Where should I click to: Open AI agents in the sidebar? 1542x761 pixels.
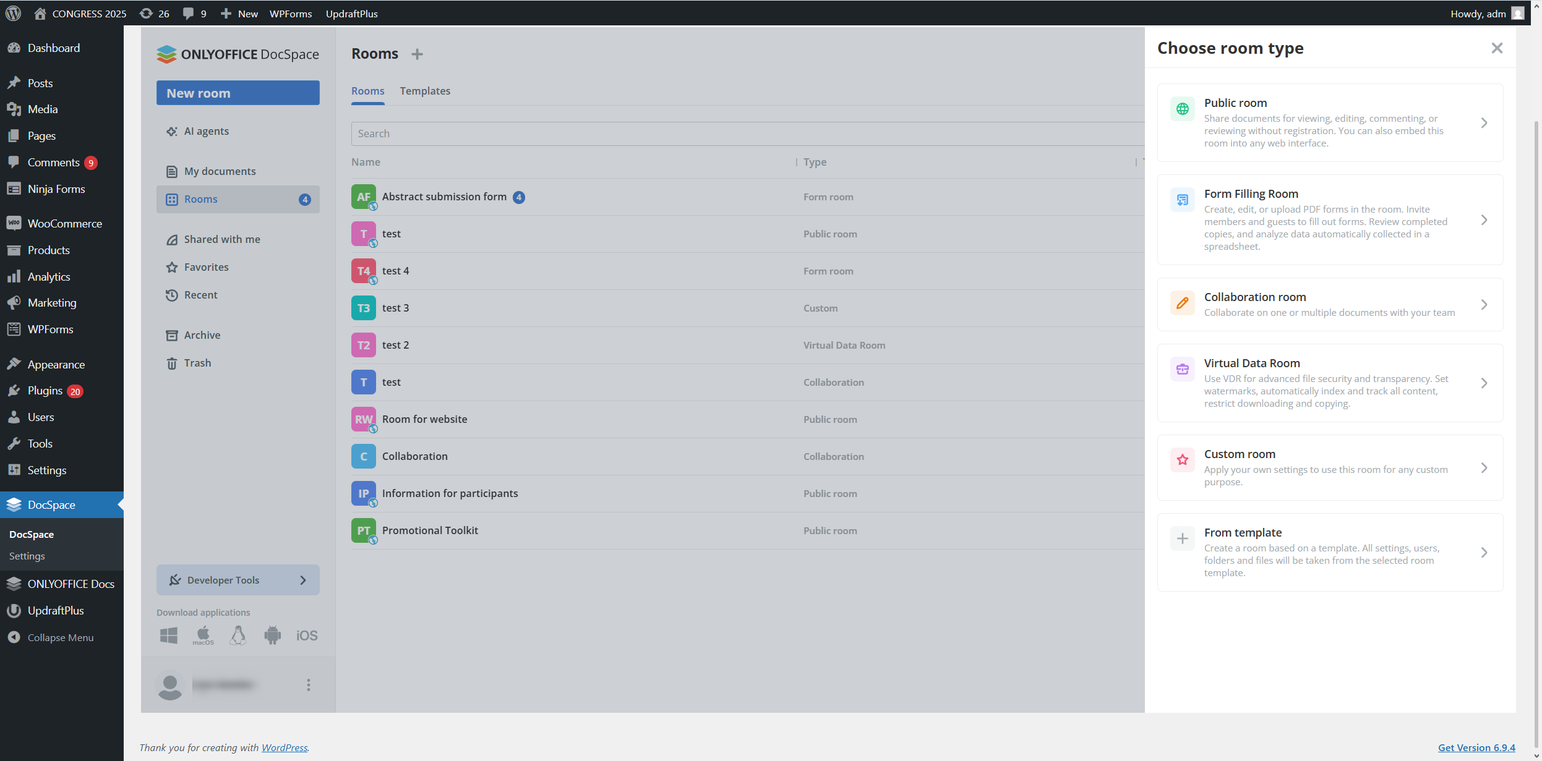(x=206, y=131)
